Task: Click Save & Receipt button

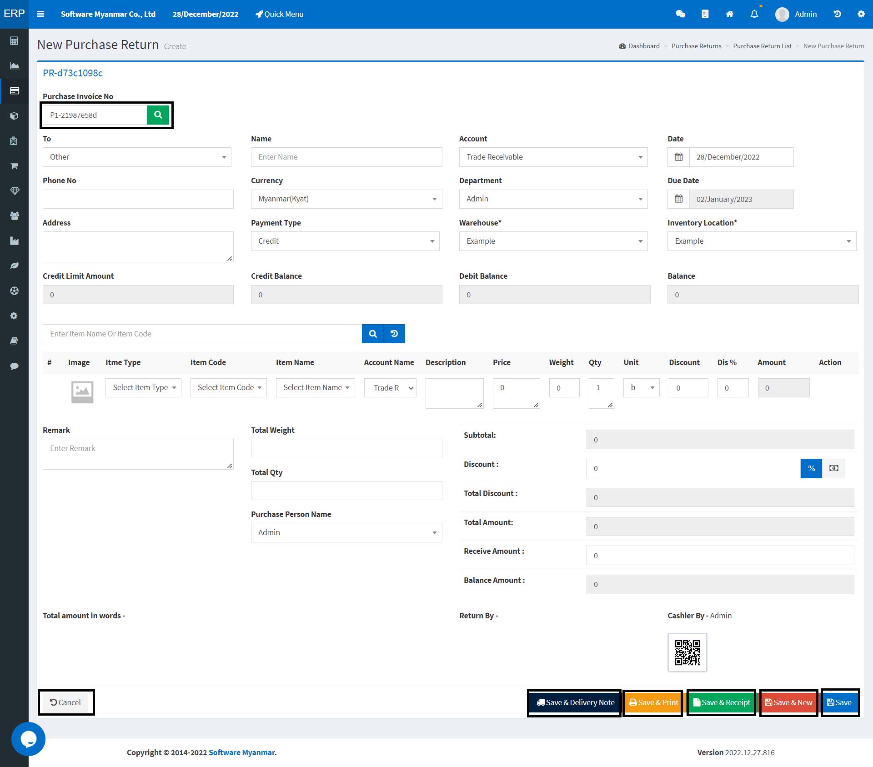Action: (x=722, y=702)
